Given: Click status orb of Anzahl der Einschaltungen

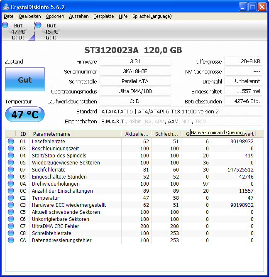Looking at the screenshot, I should (x=11, y=191).
